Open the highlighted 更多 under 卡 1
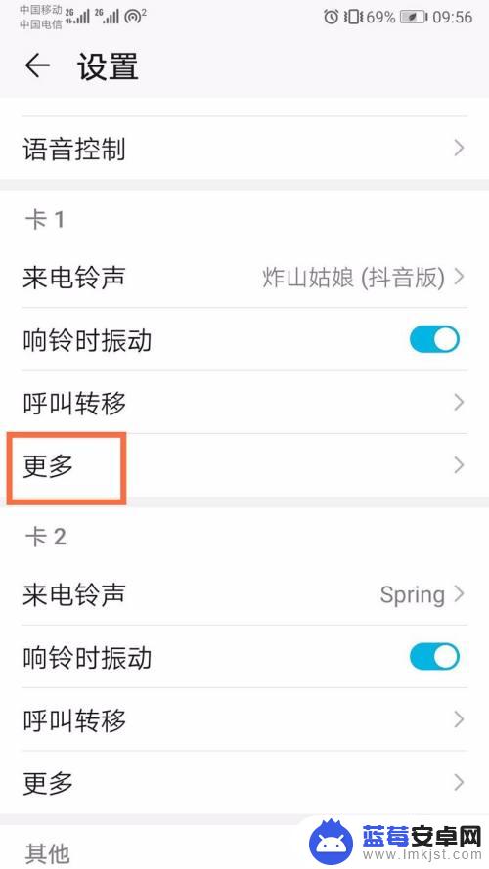Viewport: 489px width, 869px height. (x=244, y=465)
